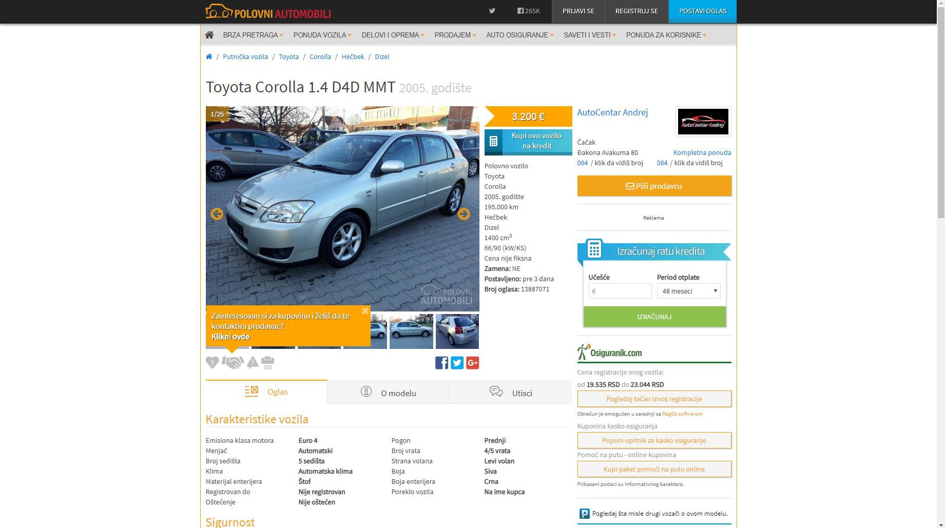
Task: Expand the PRODAJEM menu
Action: (455, 35)
